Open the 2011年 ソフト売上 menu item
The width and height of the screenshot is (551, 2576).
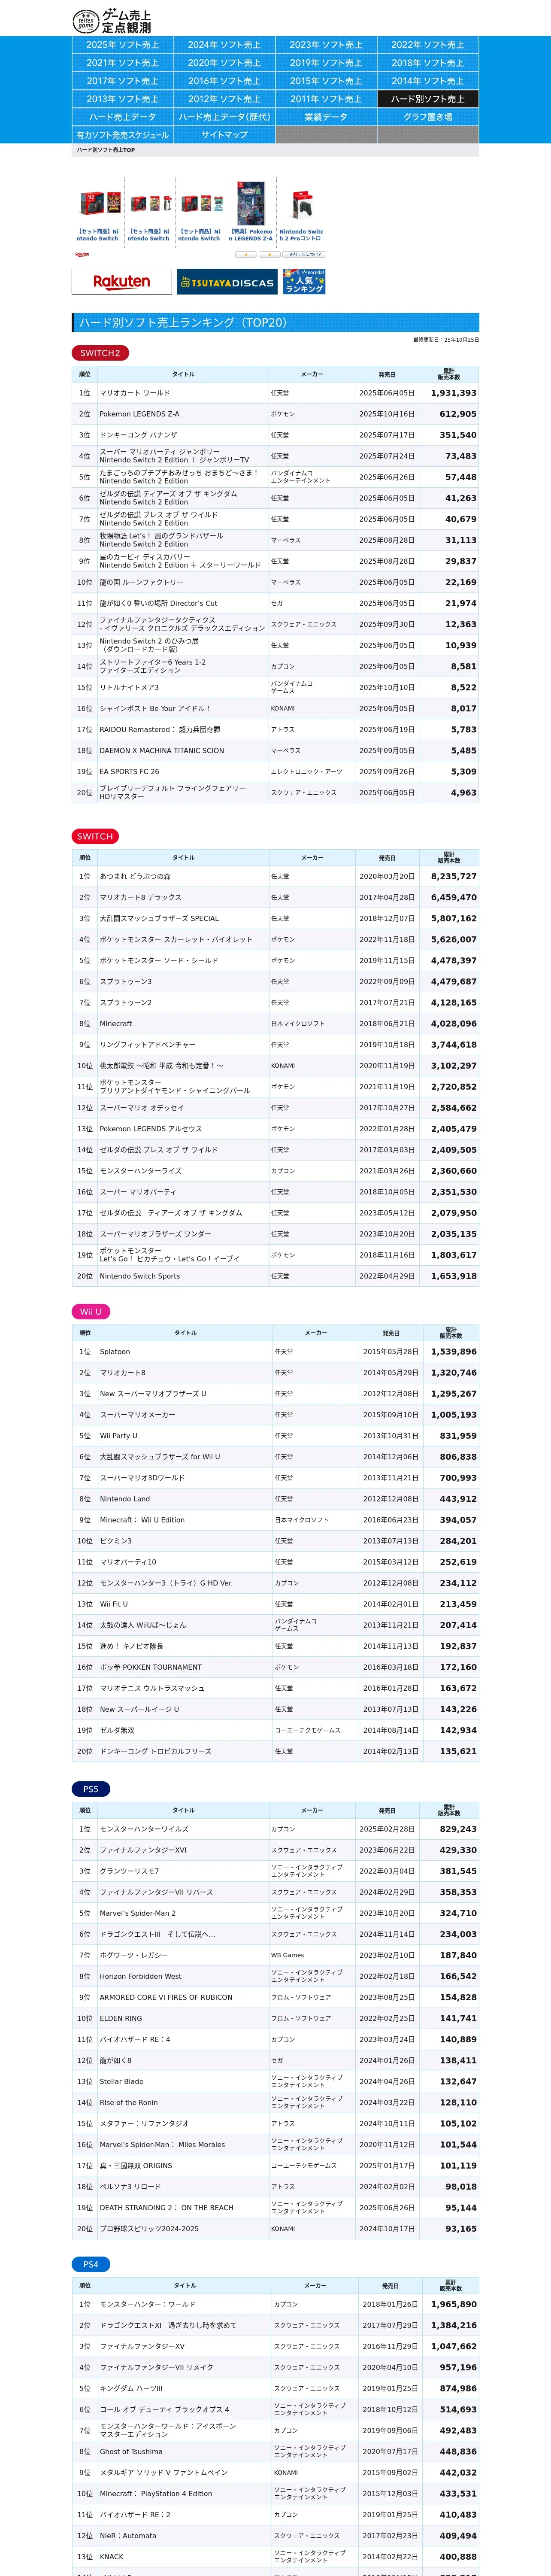(x=326, y=99)
